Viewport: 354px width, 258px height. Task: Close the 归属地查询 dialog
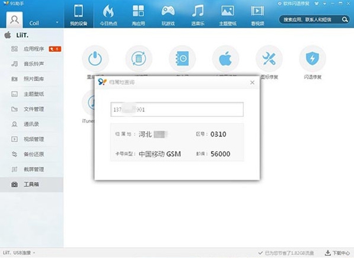pyautogui.click(x=252, y=82)
